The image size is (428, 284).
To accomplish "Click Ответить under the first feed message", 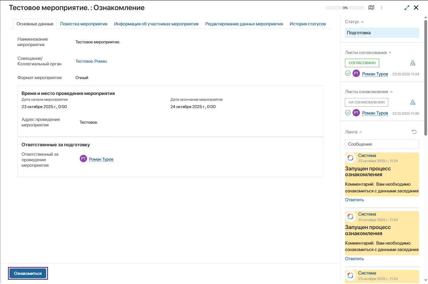I will [354, 200].
